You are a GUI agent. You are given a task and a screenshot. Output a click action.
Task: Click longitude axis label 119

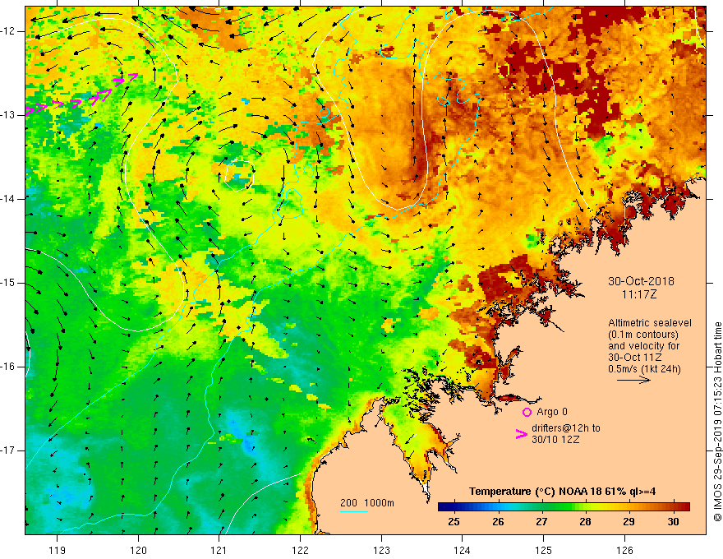58,550
